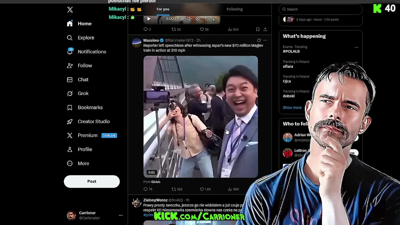Open top video settings gear
The image size is (400, 225).
[197, 19]
